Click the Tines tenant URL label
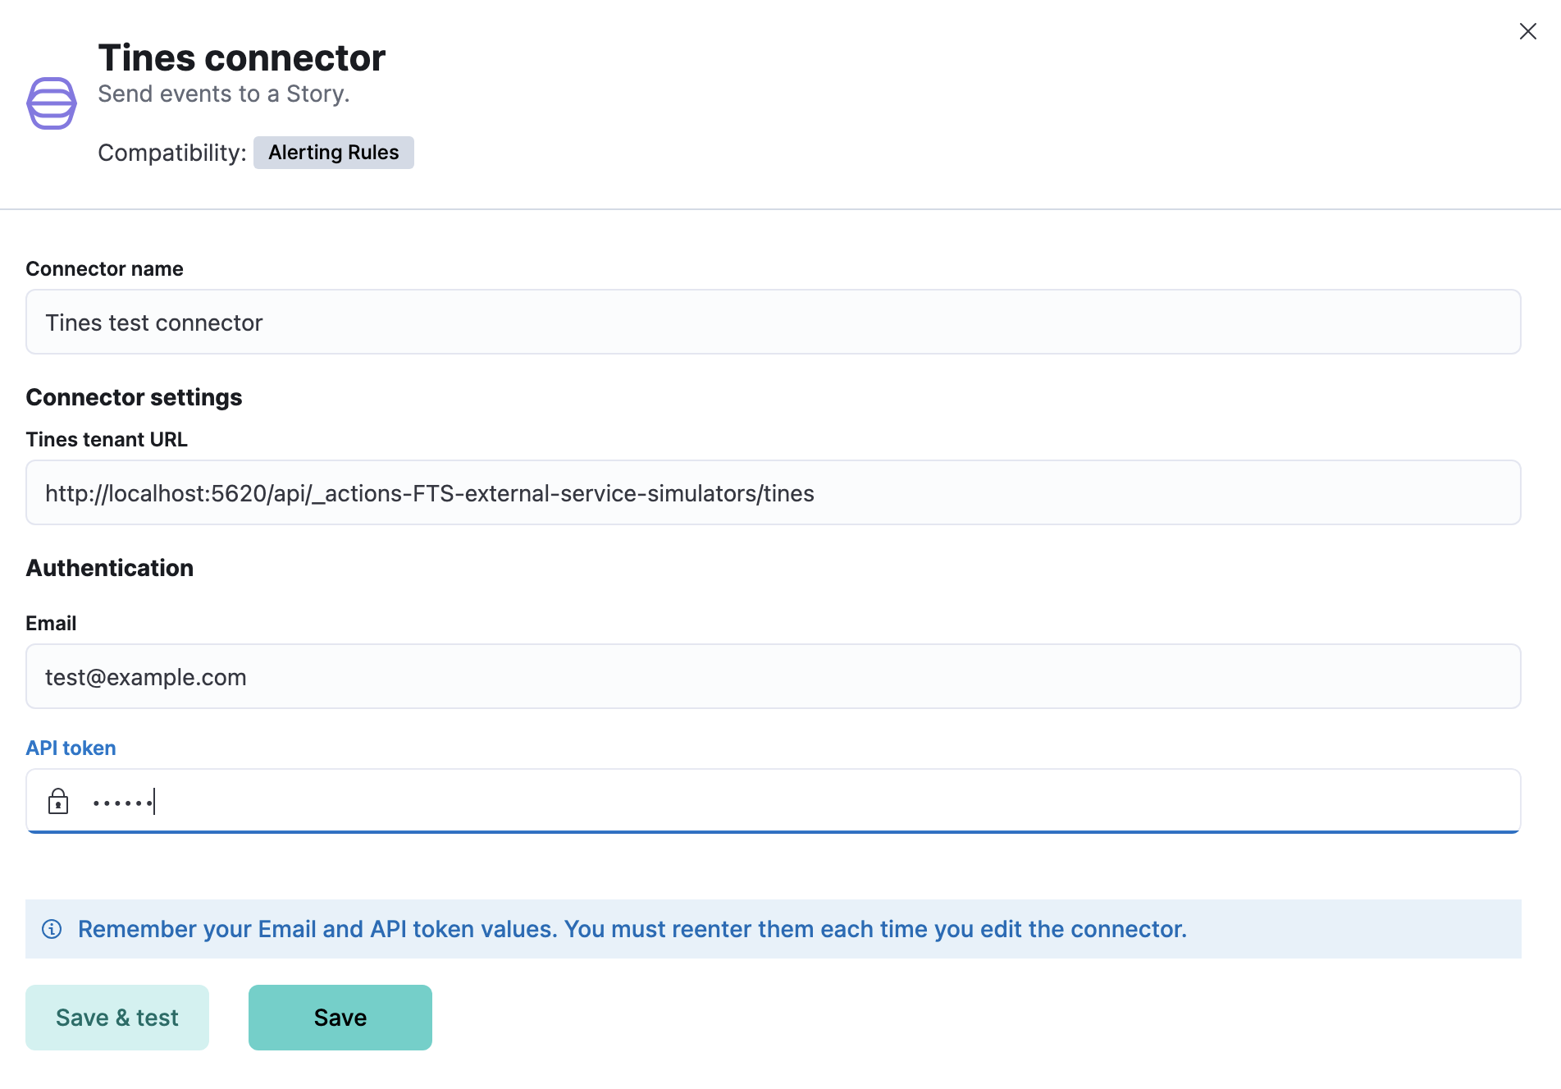This screenshot has width=1561, height=1089. [x=107, y=440]
